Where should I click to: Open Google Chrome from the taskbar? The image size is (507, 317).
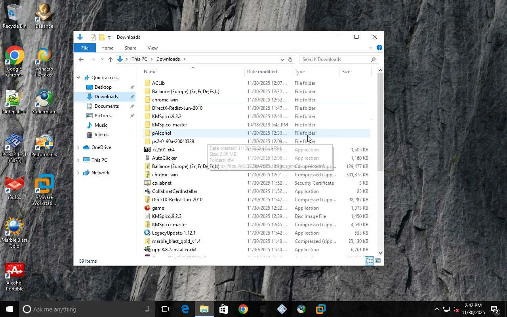pos(243,309)
